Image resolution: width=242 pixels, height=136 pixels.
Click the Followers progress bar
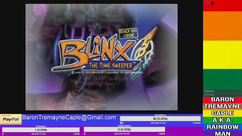click(41, 130)
